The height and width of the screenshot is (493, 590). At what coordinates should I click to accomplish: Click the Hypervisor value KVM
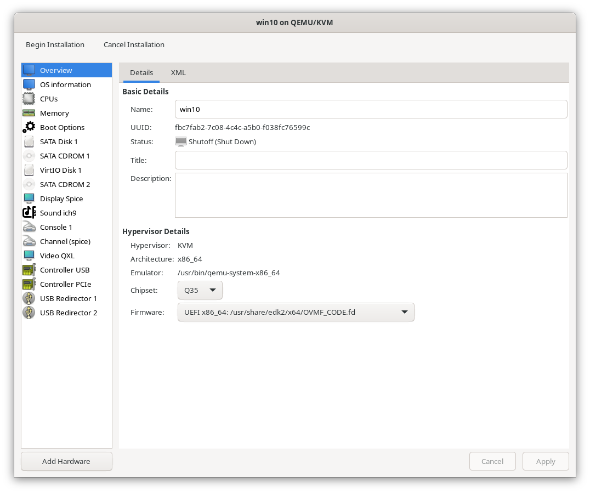185,245
